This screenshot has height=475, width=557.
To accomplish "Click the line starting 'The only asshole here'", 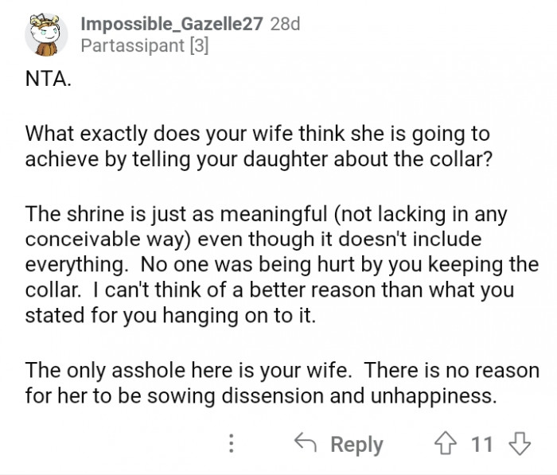I will pyautogui.click(x=274, y=370).
